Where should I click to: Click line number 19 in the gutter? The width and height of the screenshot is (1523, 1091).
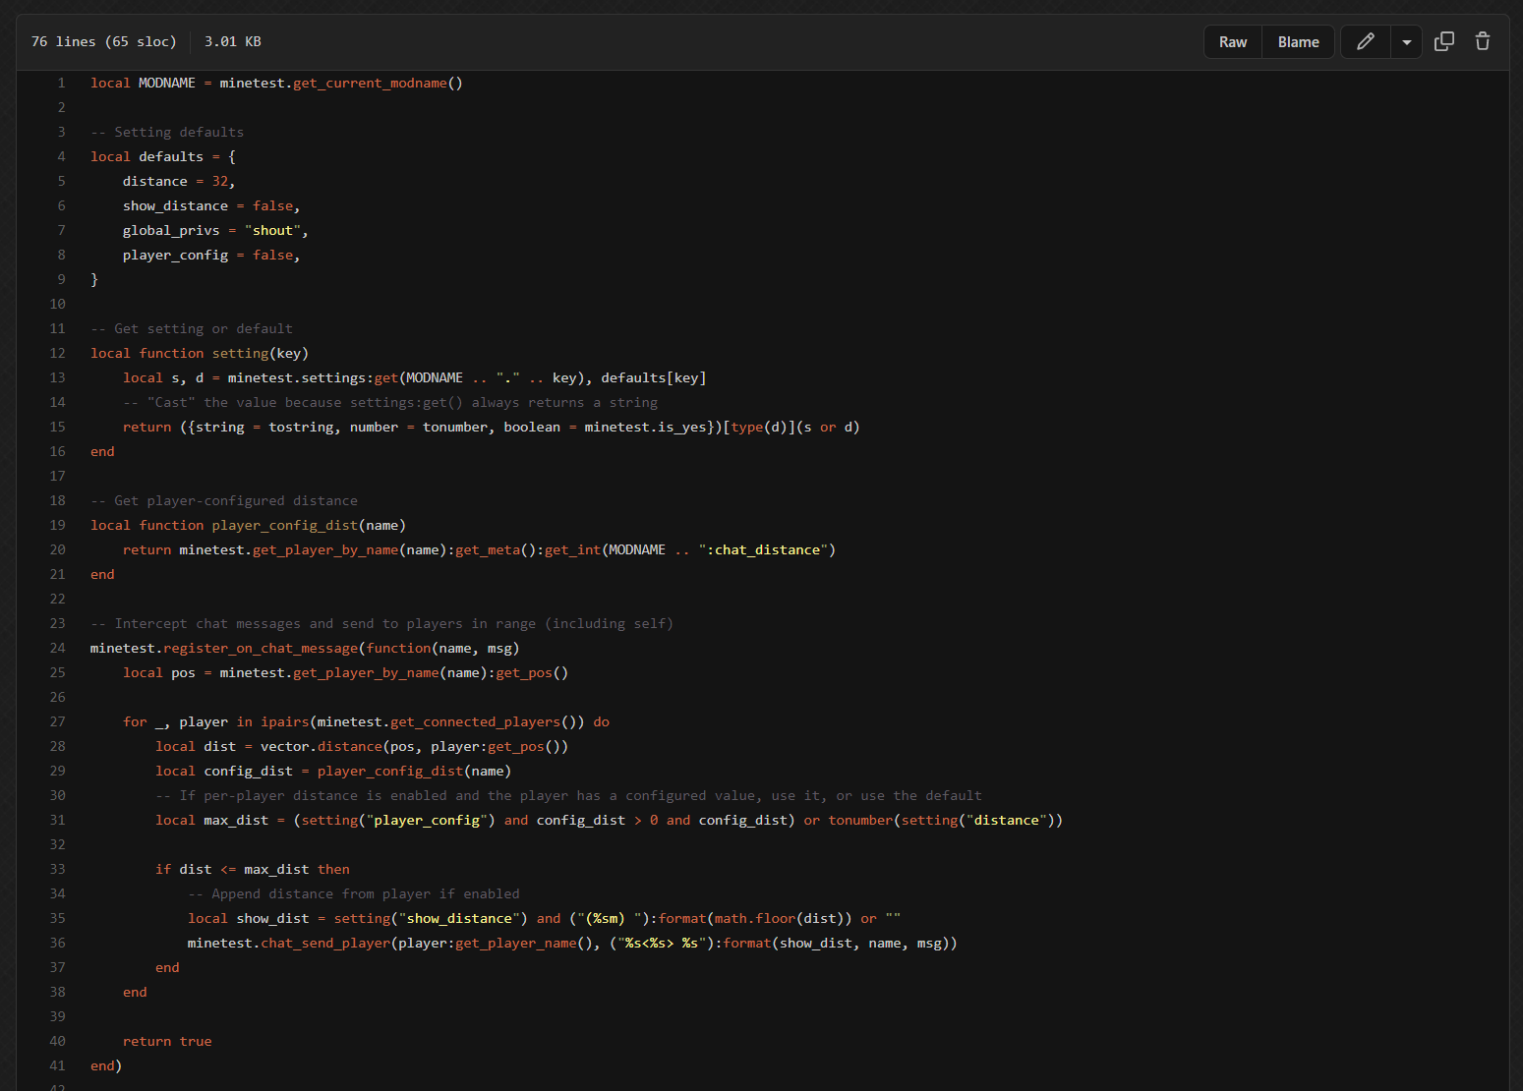click(x=58, y=525)
